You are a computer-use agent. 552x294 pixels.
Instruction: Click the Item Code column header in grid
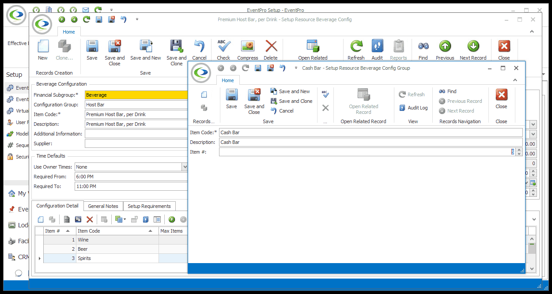(117, 231)
